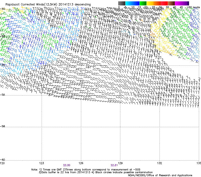Click the '-58' latitude axis label
Screen dimensions: 201x177
click(2, 126)
